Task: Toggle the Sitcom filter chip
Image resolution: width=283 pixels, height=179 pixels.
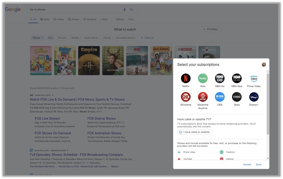Action: (62, 38)
